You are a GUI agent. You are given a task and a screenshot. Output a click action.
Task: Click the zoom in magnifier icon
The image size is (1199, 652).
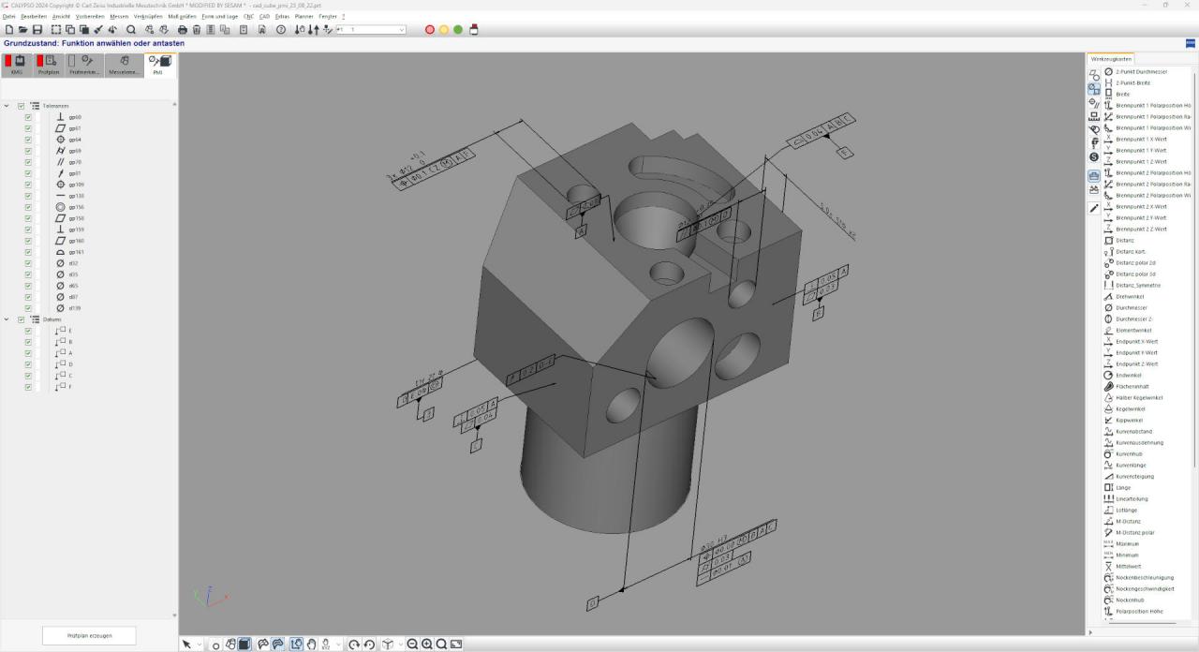click(x=427, y=645)
